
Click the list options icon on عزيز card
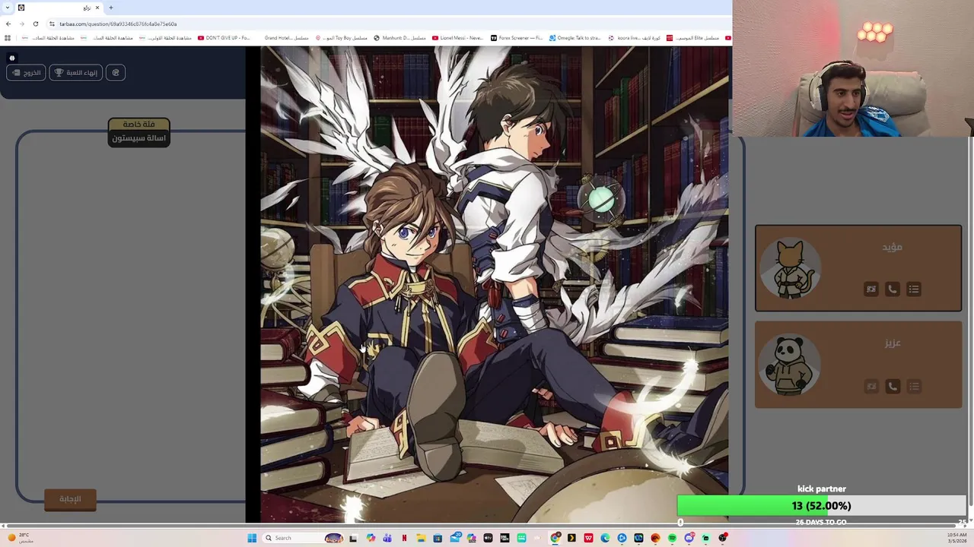tap(914, 386)
